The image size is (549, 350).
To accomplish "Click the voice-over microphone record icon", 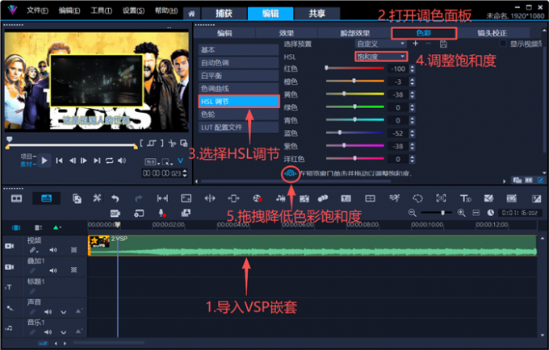I will (x=161, y=213).
